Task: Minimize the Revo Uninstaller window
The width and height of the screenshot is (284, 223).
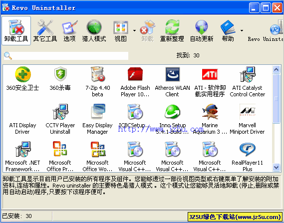Action: tap(254, 8)
